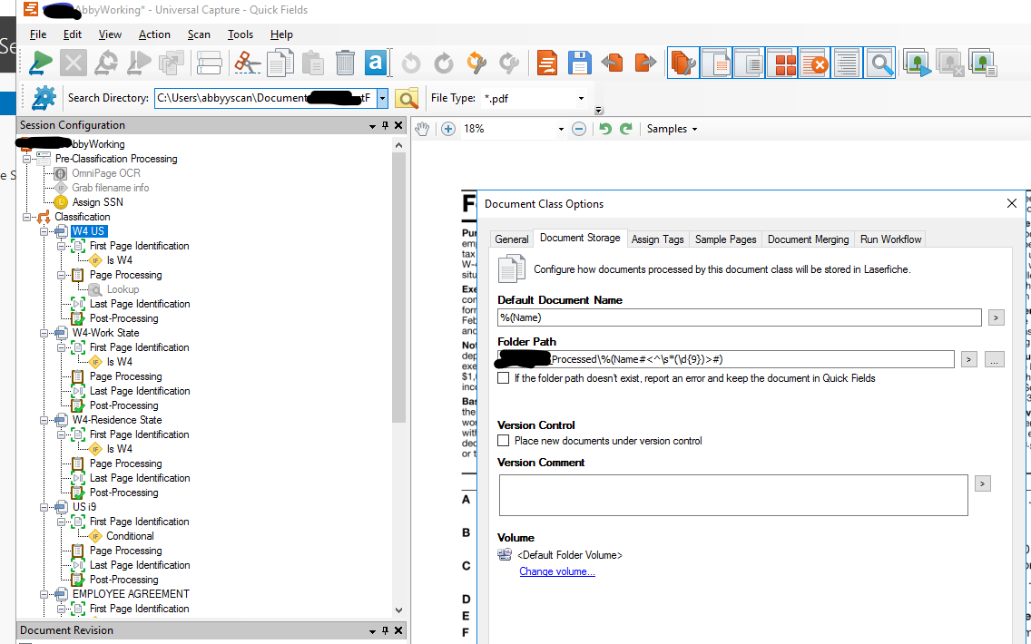Image resolution: width=1031 pixels, height=644 pixels.
Task: Click token arrow beside Default Document Name
Action: pos(997,318)
